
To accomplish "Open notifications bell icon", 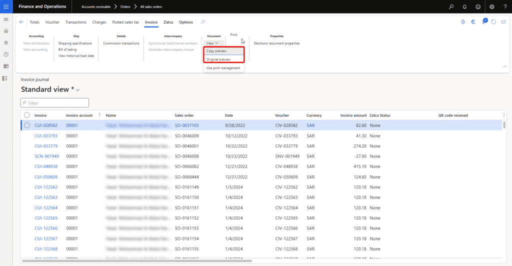I will pyautogui.click(x=464, y=6).
